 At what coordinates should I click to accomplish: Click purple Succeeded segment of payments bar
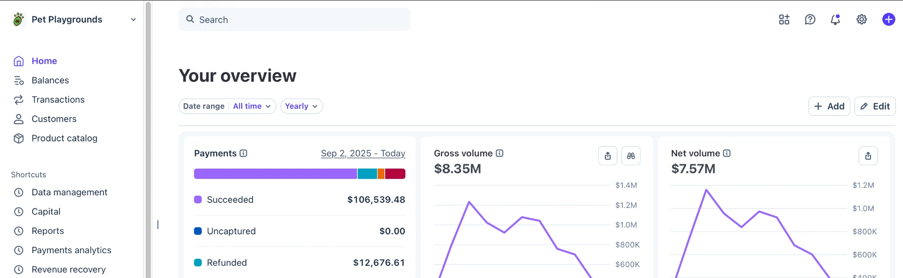point(276,174)
